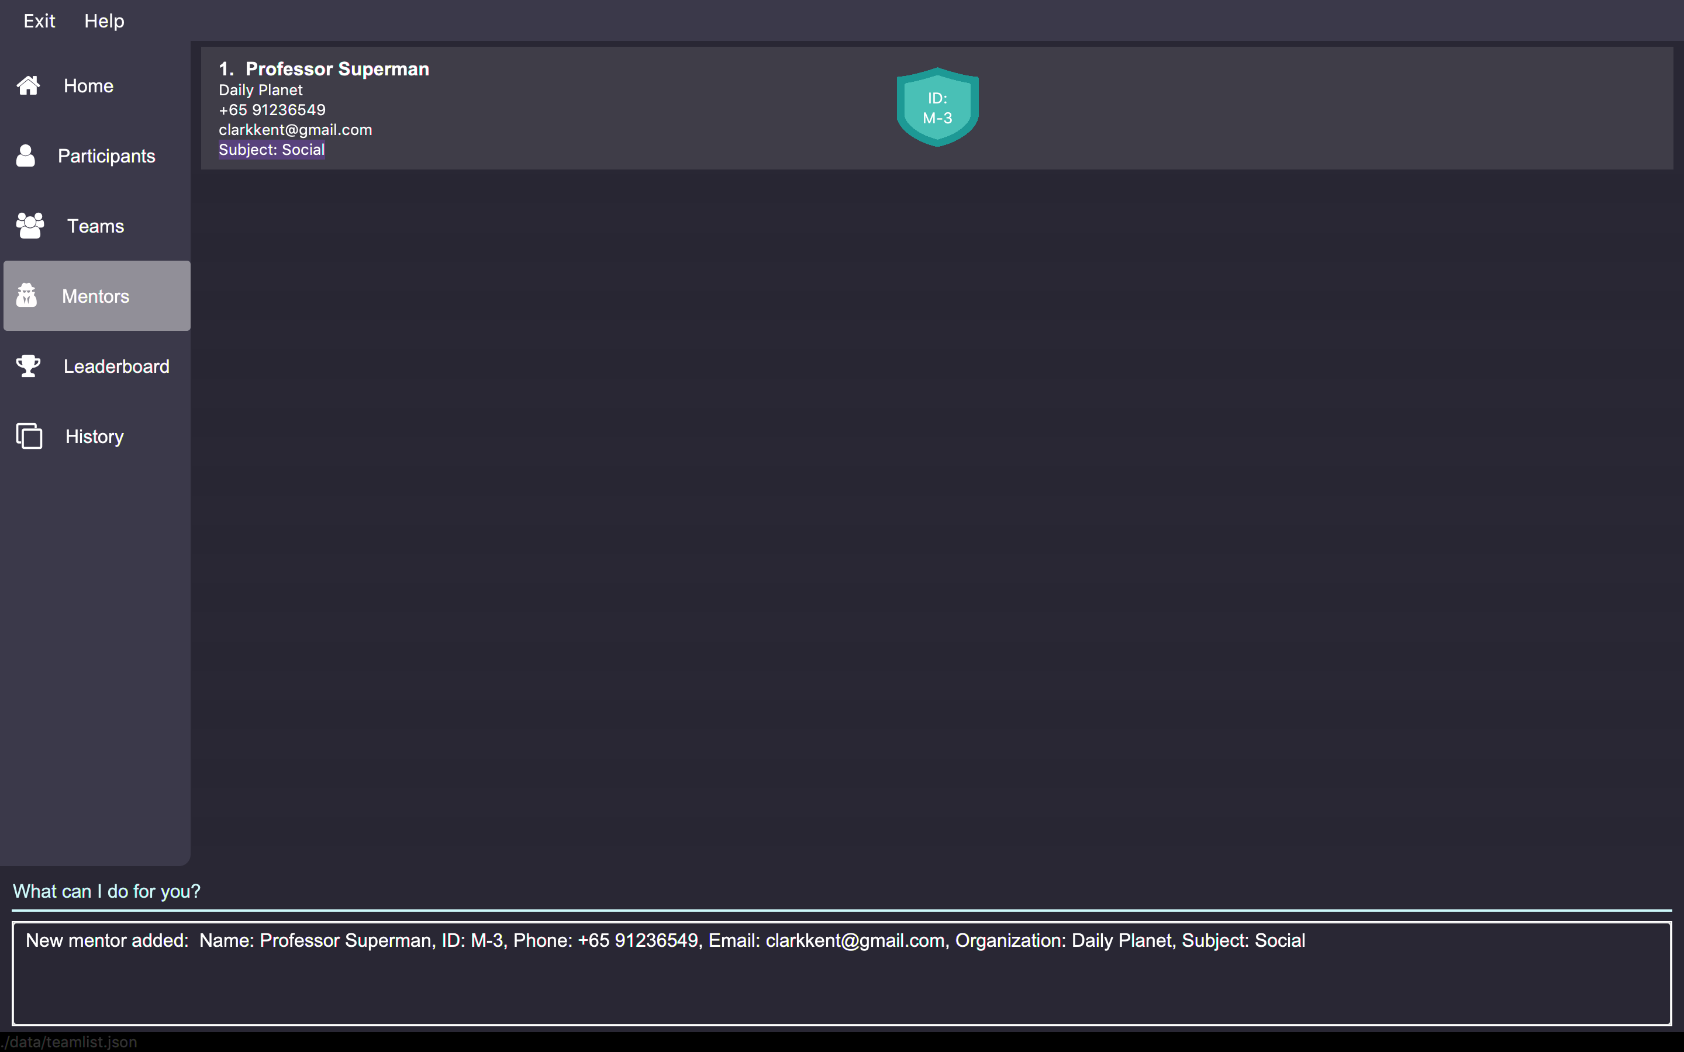Click the Mentors icon in sidebar
The height and width of the screenshot is (1052, 1684).
click(27, 296)
